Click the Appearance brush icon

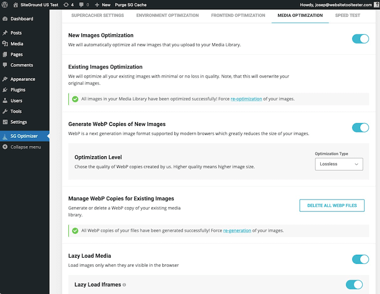(x=5, y=79)
